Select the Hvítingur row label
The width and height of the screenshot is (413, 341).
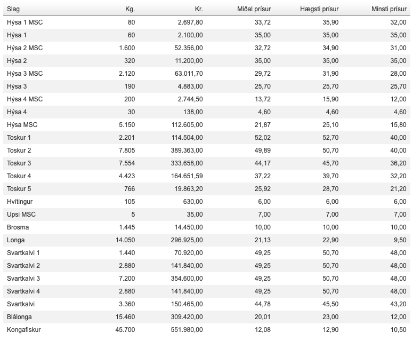pos(20,202)
